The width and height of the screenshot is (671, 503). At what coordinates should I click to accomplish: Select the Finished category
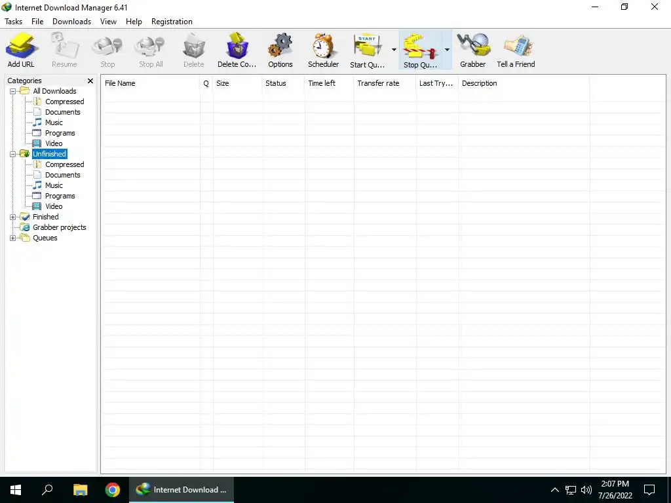point(45,217)
